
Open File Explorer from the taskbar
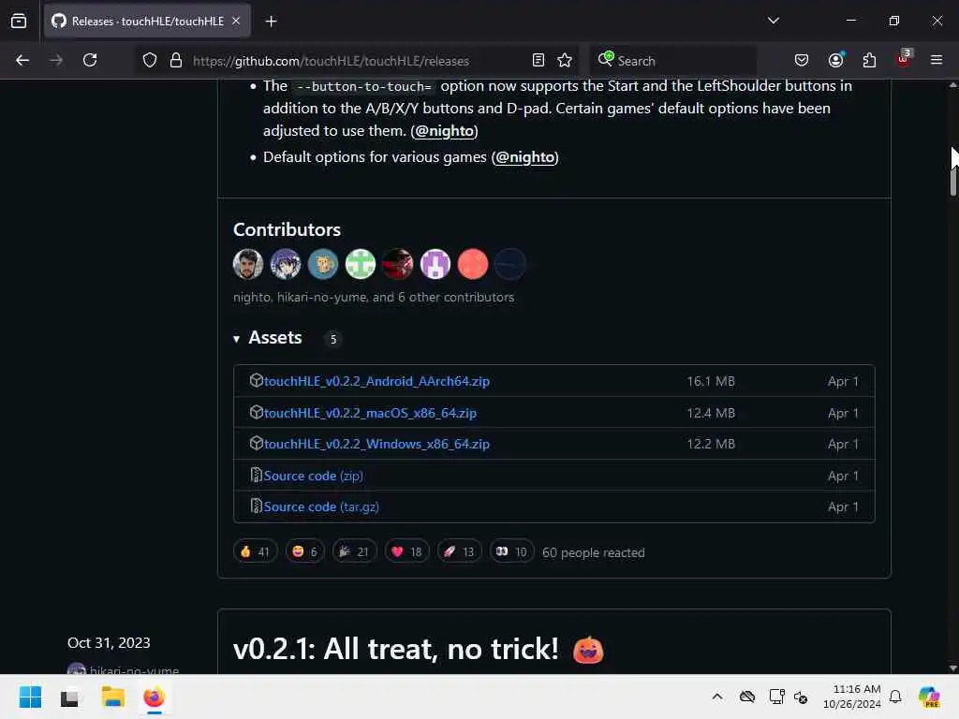[112, 697]
